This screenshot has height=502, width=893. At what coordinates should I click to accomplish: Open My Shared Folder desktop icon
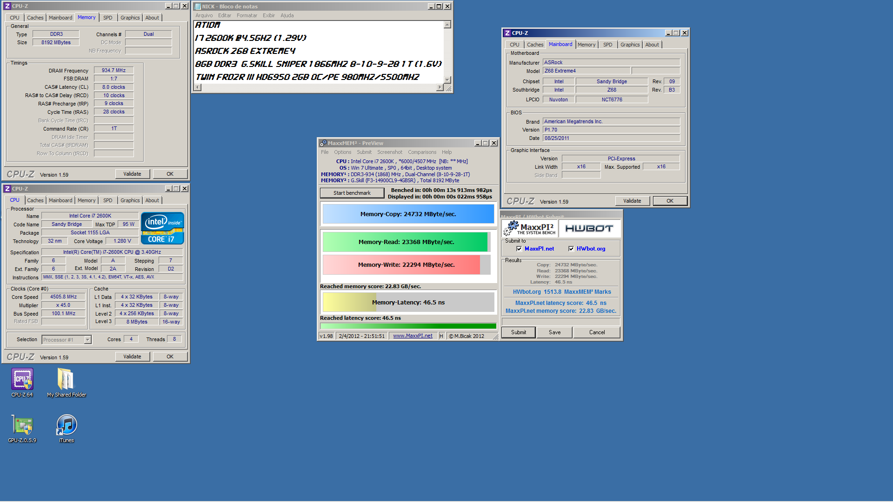tap(66, 383)
